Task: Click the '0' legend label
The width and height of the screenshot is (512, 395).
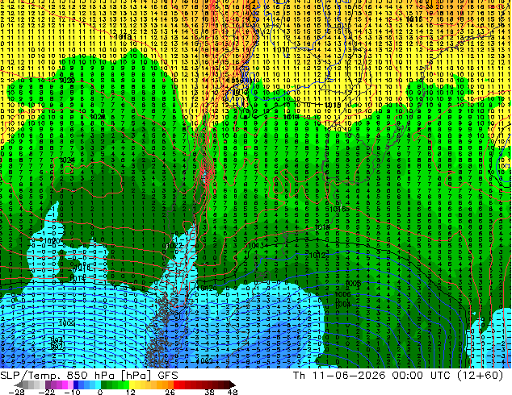Action: point(100,392)
